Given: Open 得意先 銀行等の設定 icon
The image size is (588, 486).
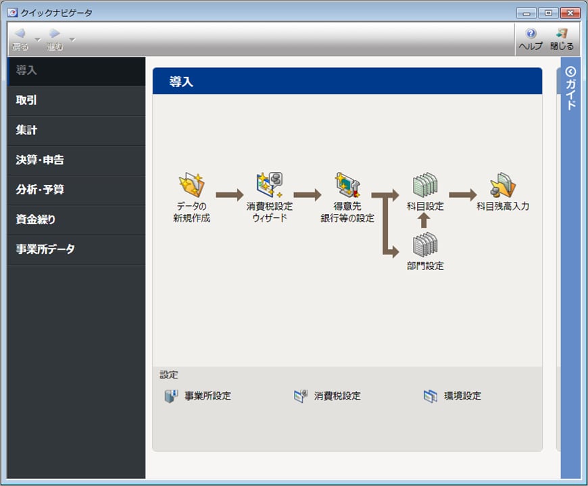Looking at the screenshot, I should pyautogui.click(x=347, y=186).
